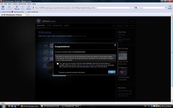Click the Google Calendar app thumbnail
The image size is (173, 108).
tap(123, 56)
